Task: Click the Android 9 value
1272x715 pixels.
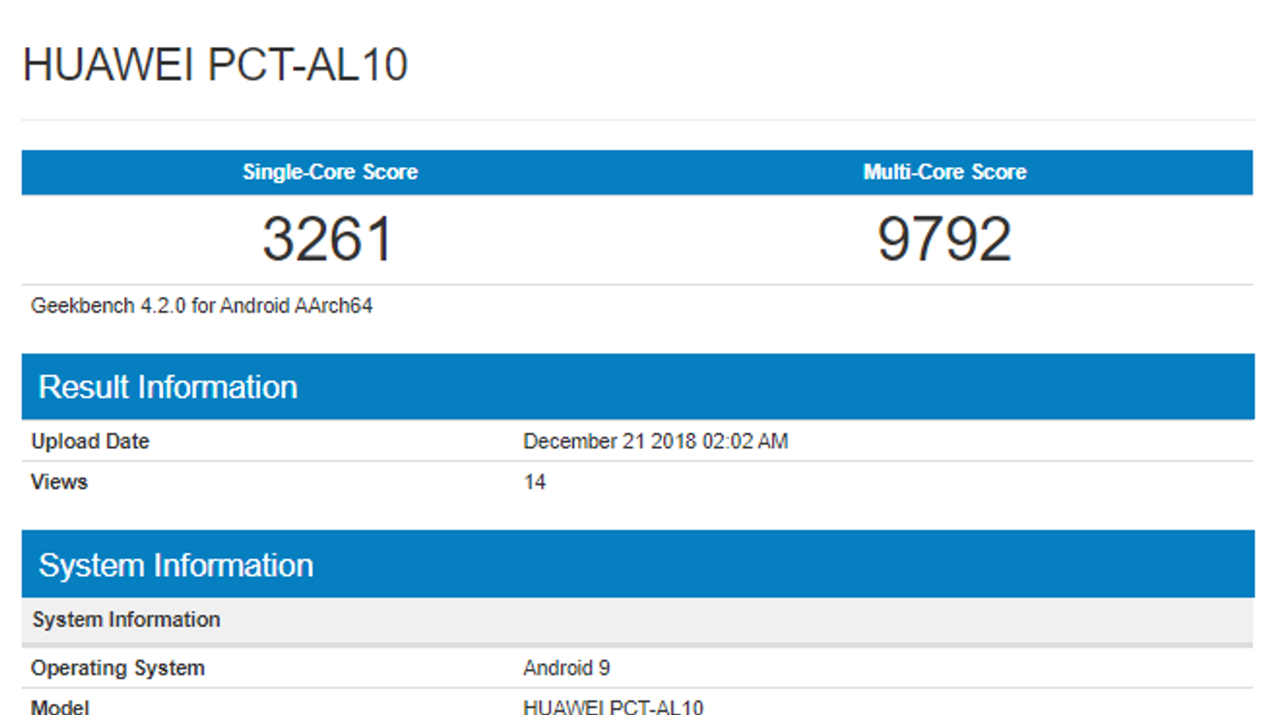Action: [x=566, y=668]
